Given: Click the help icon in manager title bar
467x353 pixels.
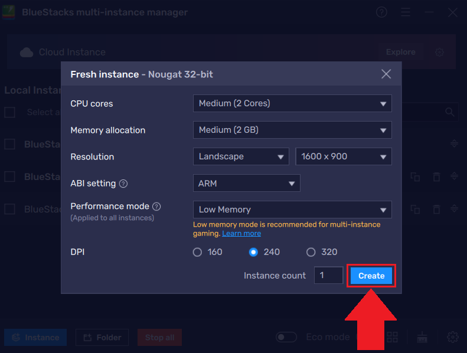Looking at the screenshot, I should coord(381,12).
